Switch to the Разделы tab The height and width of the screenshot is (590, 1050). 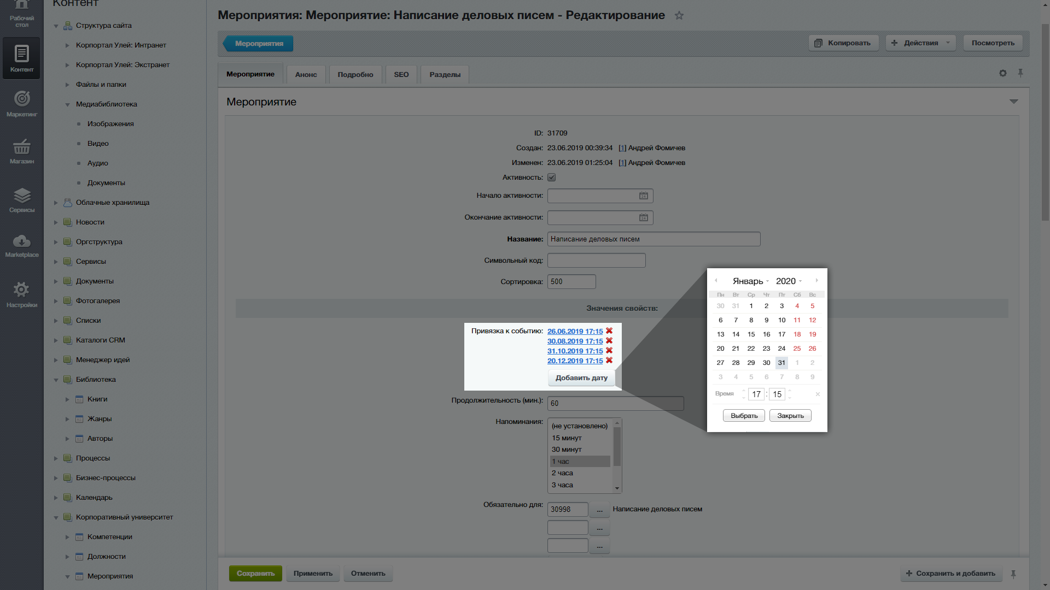point(445,75)
